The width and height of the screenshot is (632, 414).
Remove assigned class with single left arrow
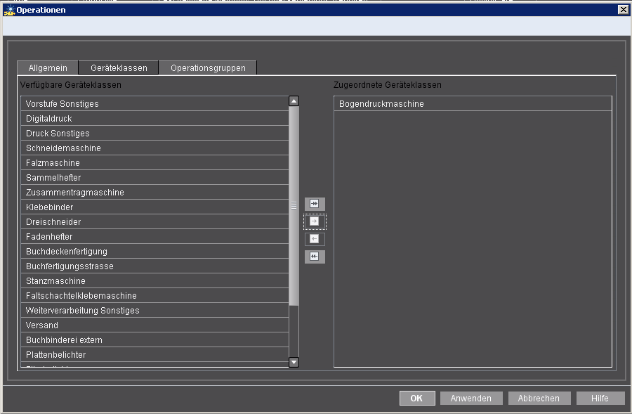[x=315, y=239]
